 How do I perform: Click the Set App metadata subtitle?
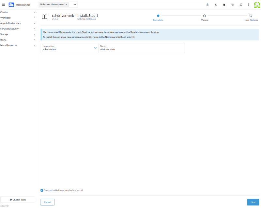click(86, 19)
